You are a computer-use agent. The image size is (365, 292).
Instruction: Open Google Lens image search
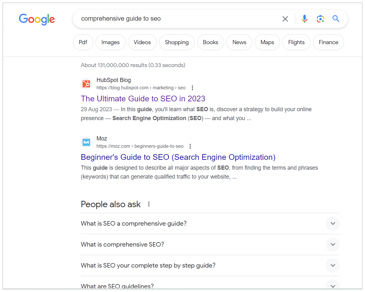[320, 19]
